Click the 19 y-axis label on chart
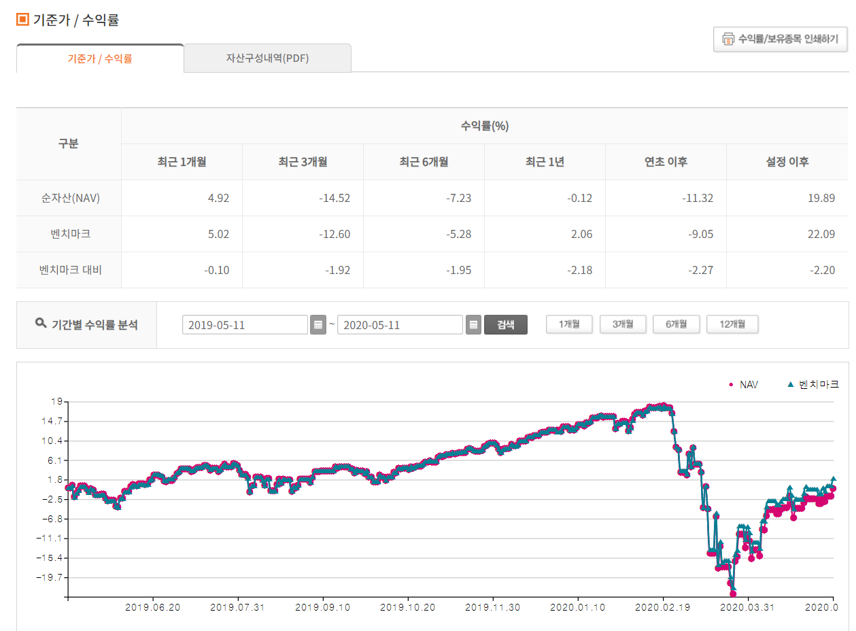This screenshot has height=631, width=856. pyautogui.click(x=56, y=402)
